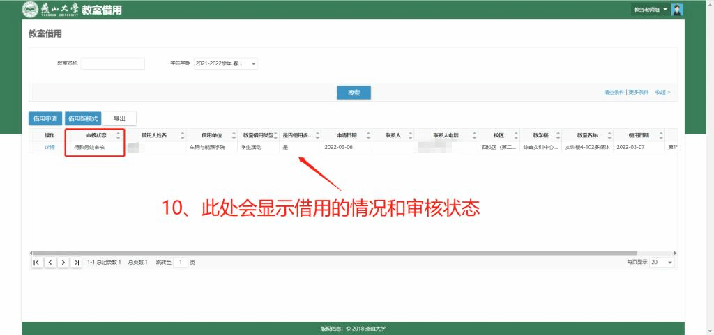This screenshot has width=714, height=335.
Task: Click the 更多条件 link
Action: [x=639, y=92]
